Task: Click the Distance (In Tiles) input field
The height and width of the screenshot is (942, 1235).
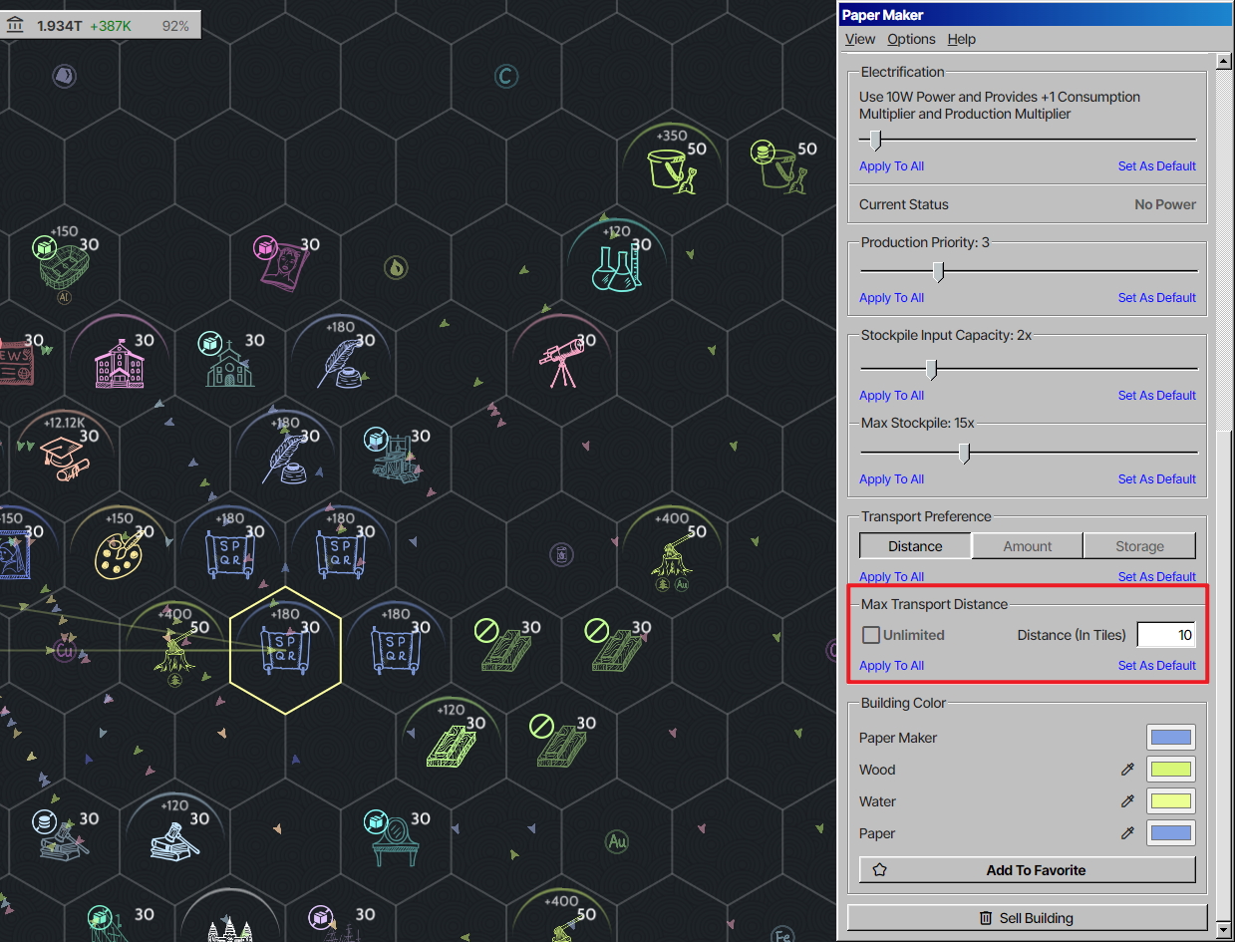Action: coord(1166,635)
